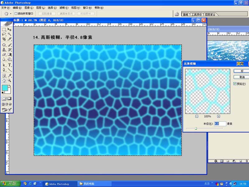Select the Pen tool

pos(4,70)
